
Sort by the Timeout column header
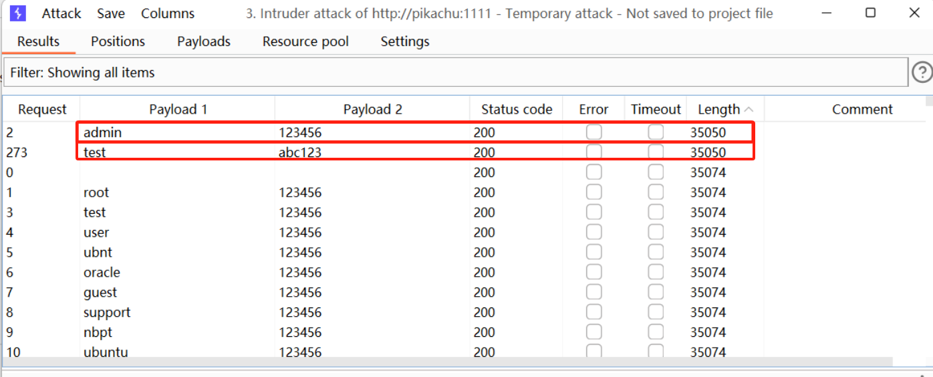[656, 110]
